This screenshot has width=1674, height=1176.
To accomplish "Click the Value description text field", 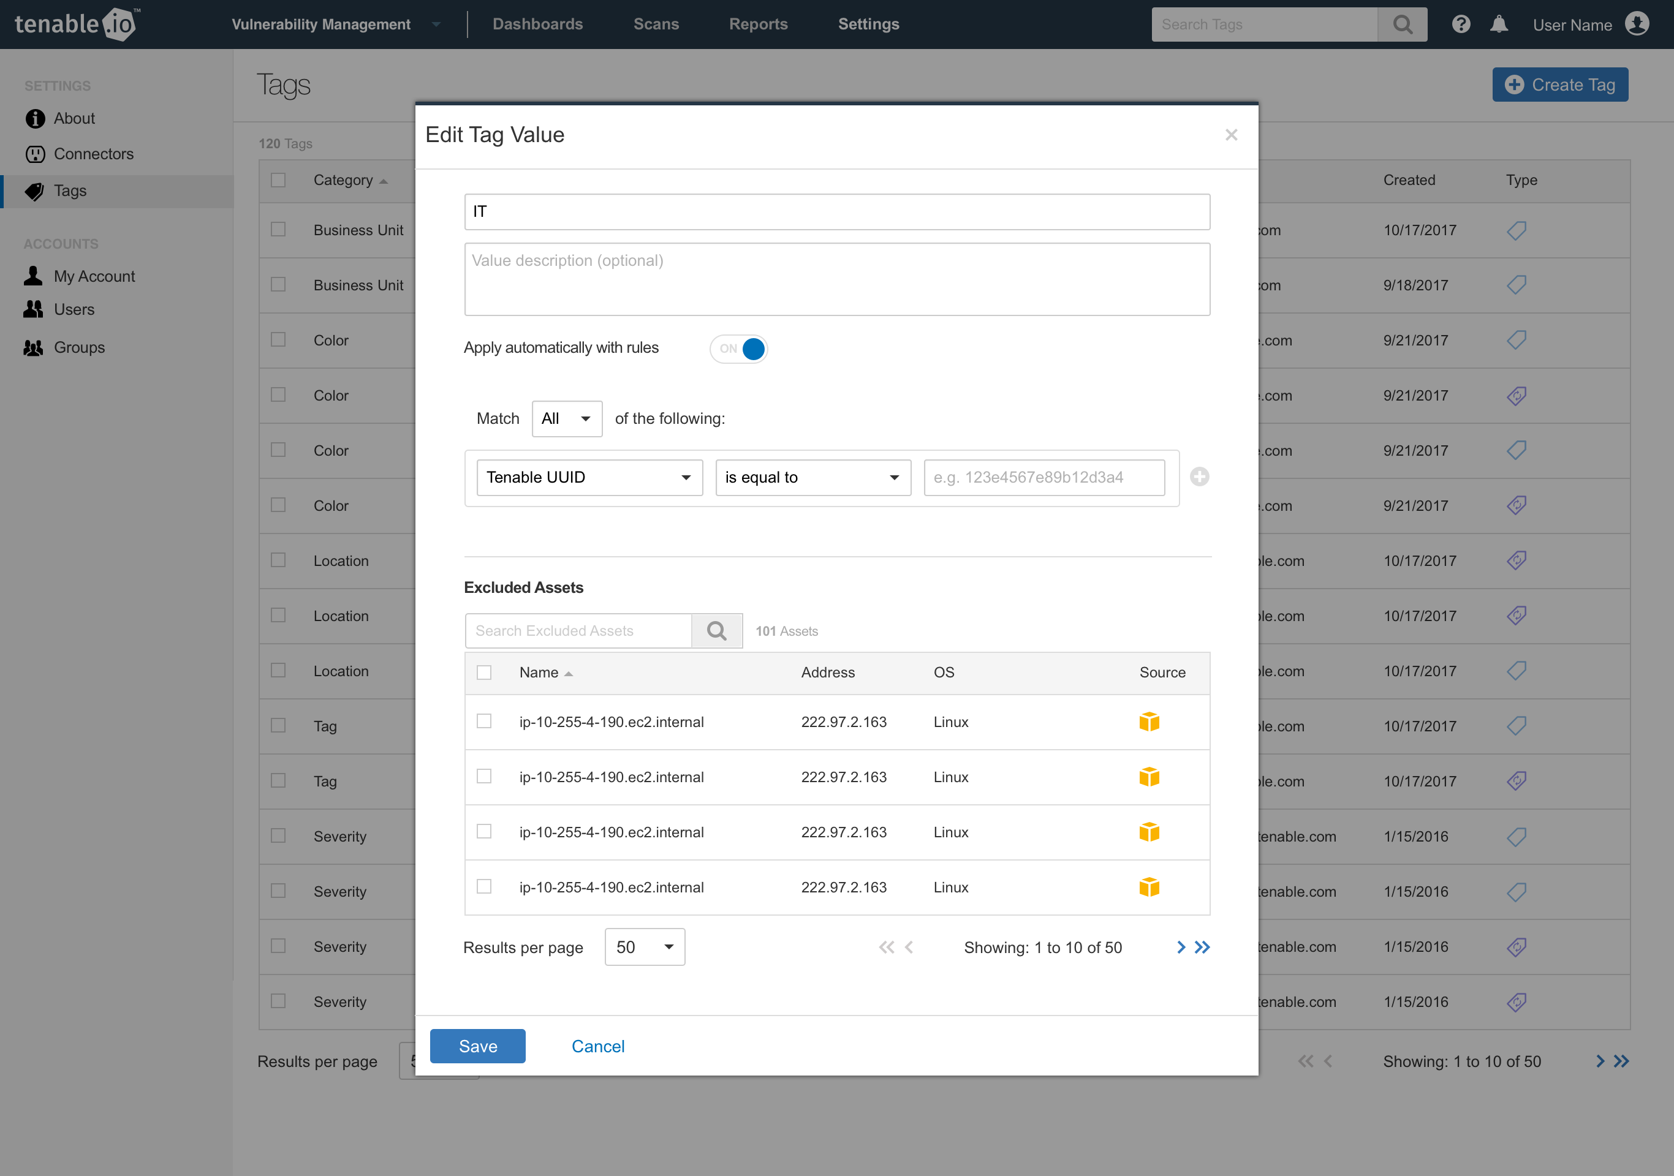I will coord(836,280).
